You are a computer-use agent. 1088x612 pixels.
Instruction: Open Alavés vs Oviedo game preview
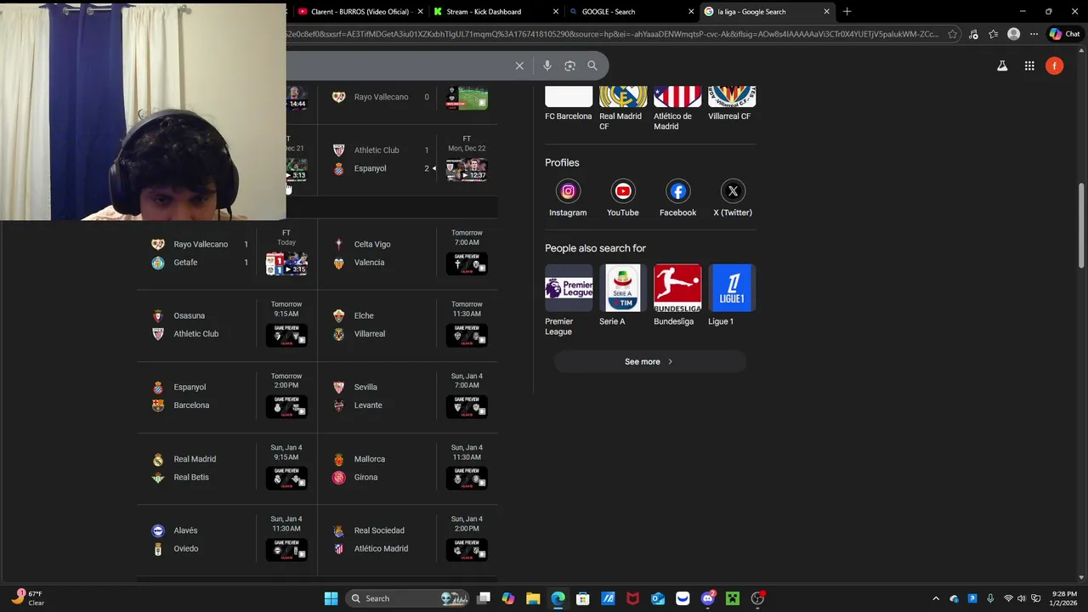(286, 549)
